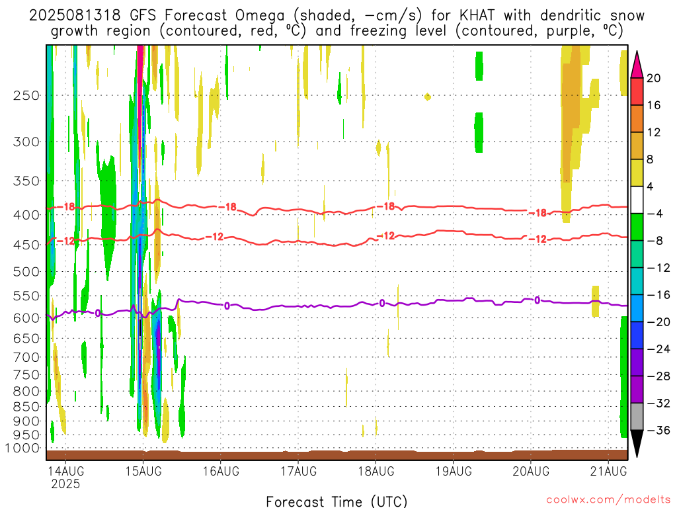Click the 550 pressure level label

coord(26,296)
